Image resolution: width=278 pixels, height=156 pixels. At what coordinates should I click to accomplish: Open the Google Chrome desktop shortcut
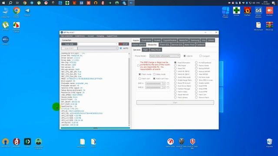pyautogui.click(x=17, y=12)
